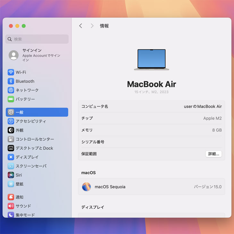Screen dimensions: 234x234
Task: Open the コントロールセンター icon
Action: 11,139
